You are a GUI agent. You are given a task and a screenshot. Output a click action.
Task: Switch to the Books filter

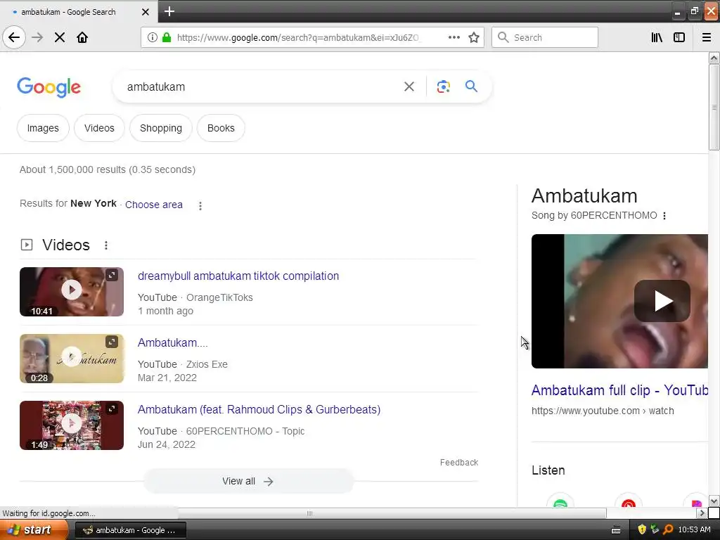(x=221, y=128)
